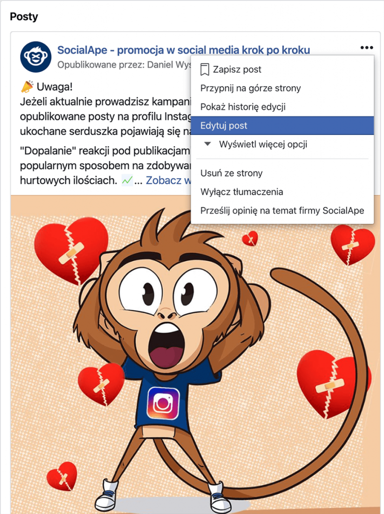This screenshot has height=514, width=384.
Task: Choose Prześlij opinię na temat firmy SocialApe
Action: click(x=282, y=210)
